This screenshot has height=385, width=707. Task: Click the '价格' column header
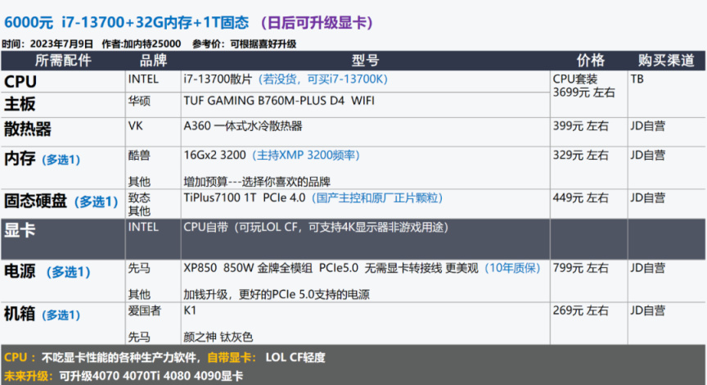click(x=591, y=61)
